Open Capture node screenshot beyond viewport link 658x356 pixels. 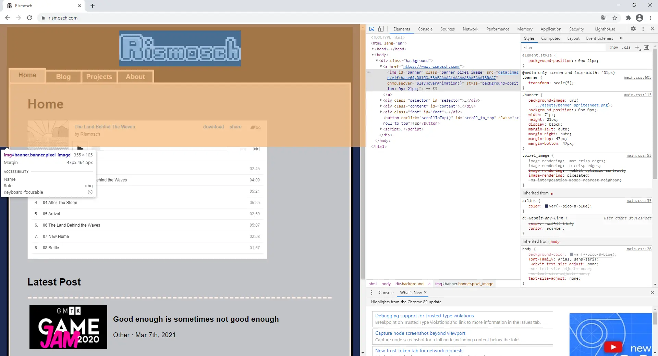pyautogui.click(x=420, y=333)
